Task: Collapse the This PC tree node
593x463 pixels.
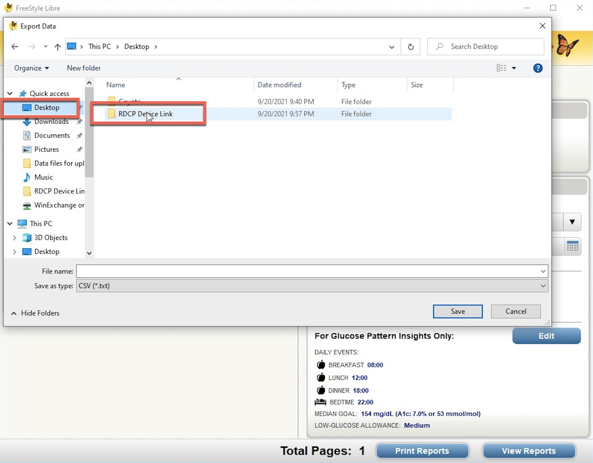Action: [x=10, y=223]
